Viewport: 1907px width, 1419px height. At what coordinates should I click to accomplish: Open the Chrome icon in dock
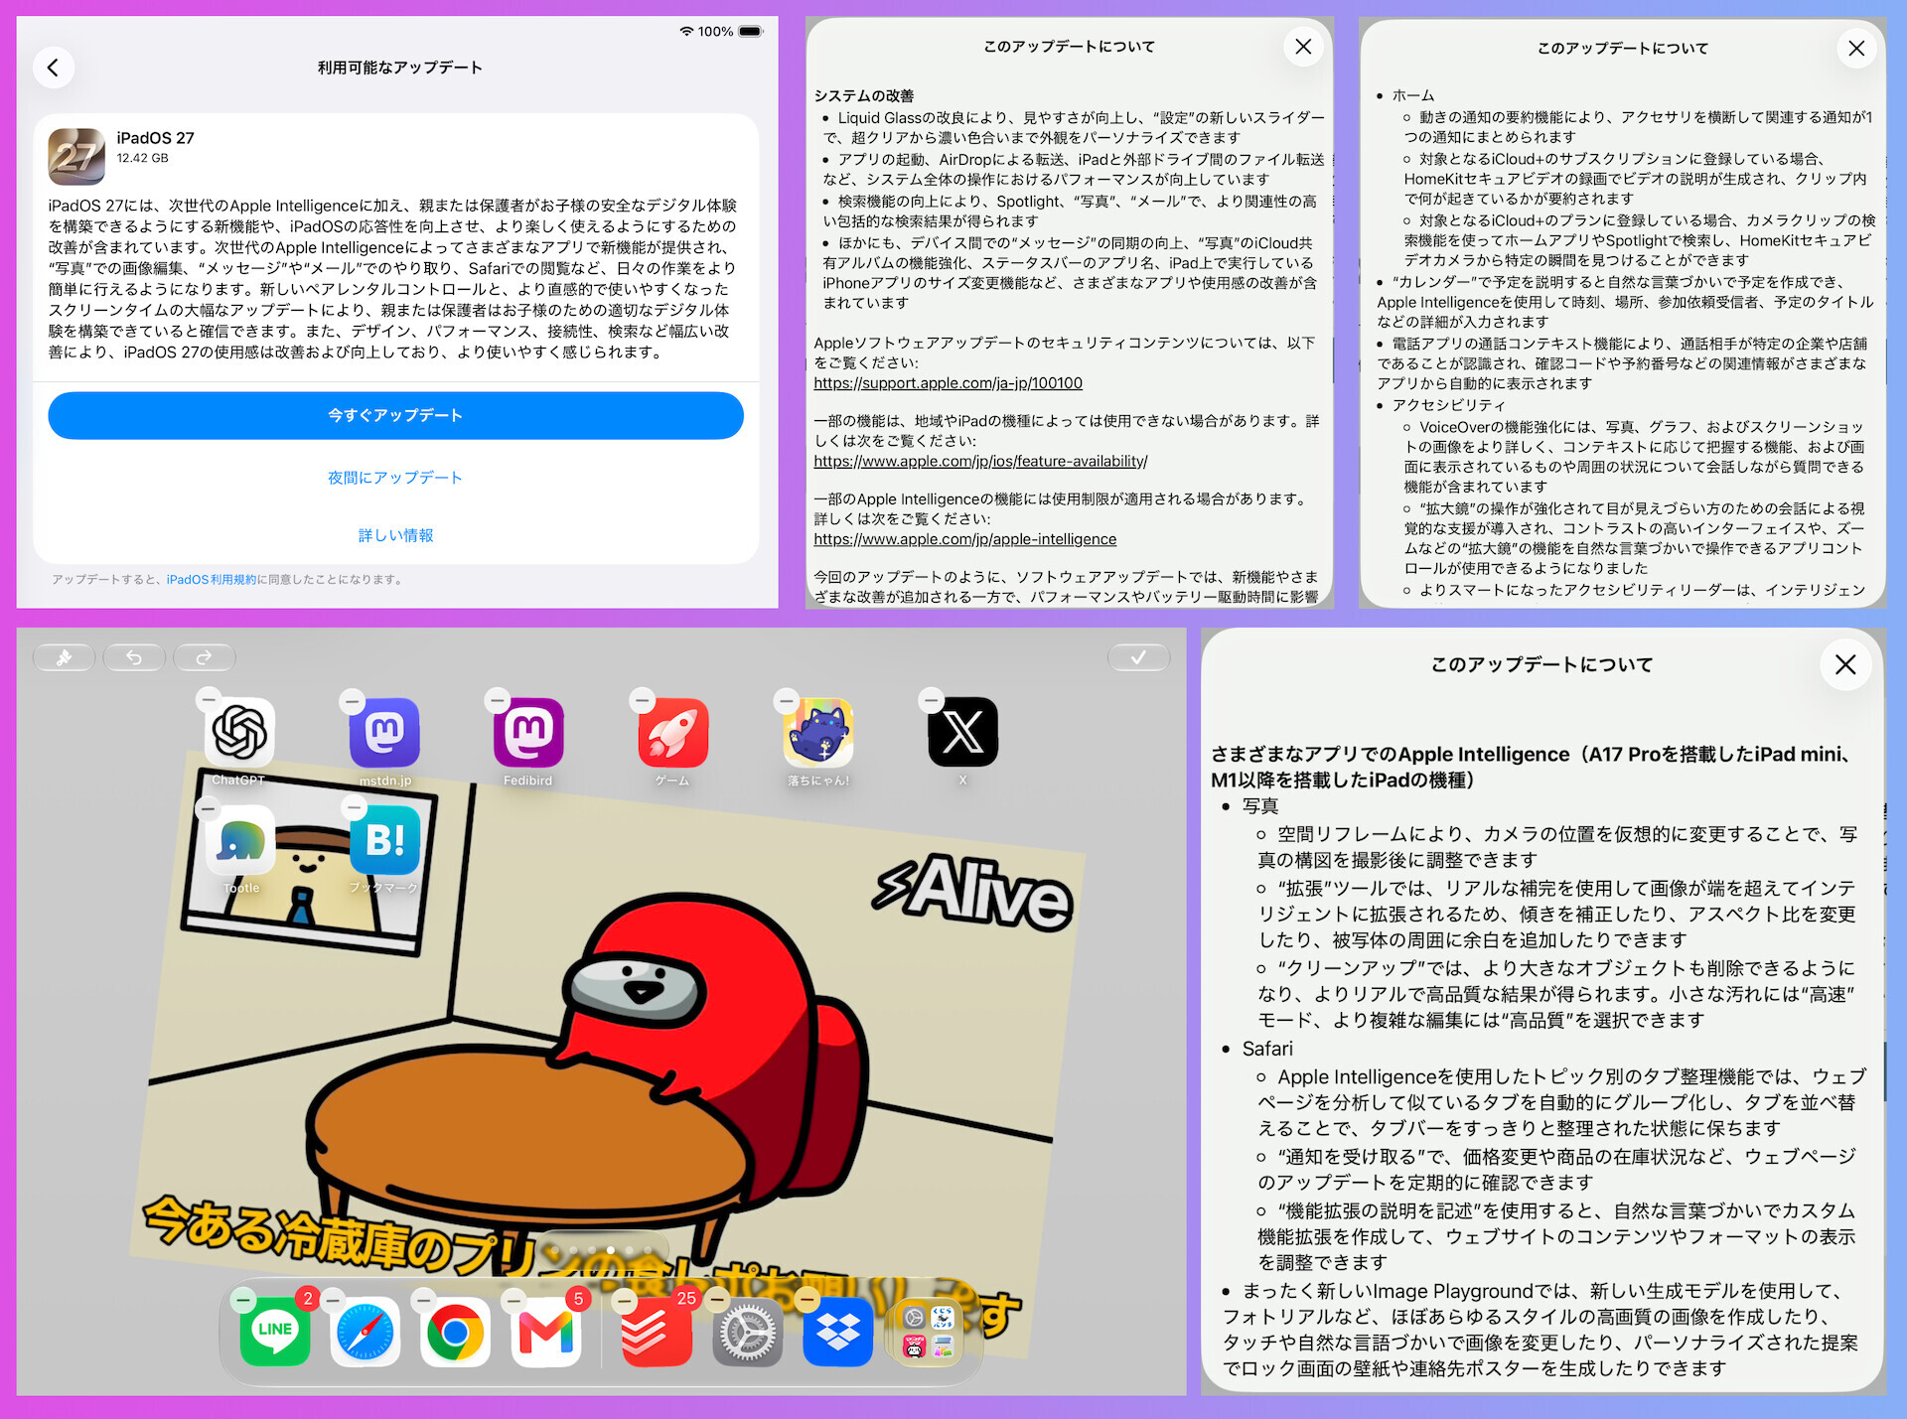pos(456,1331)
